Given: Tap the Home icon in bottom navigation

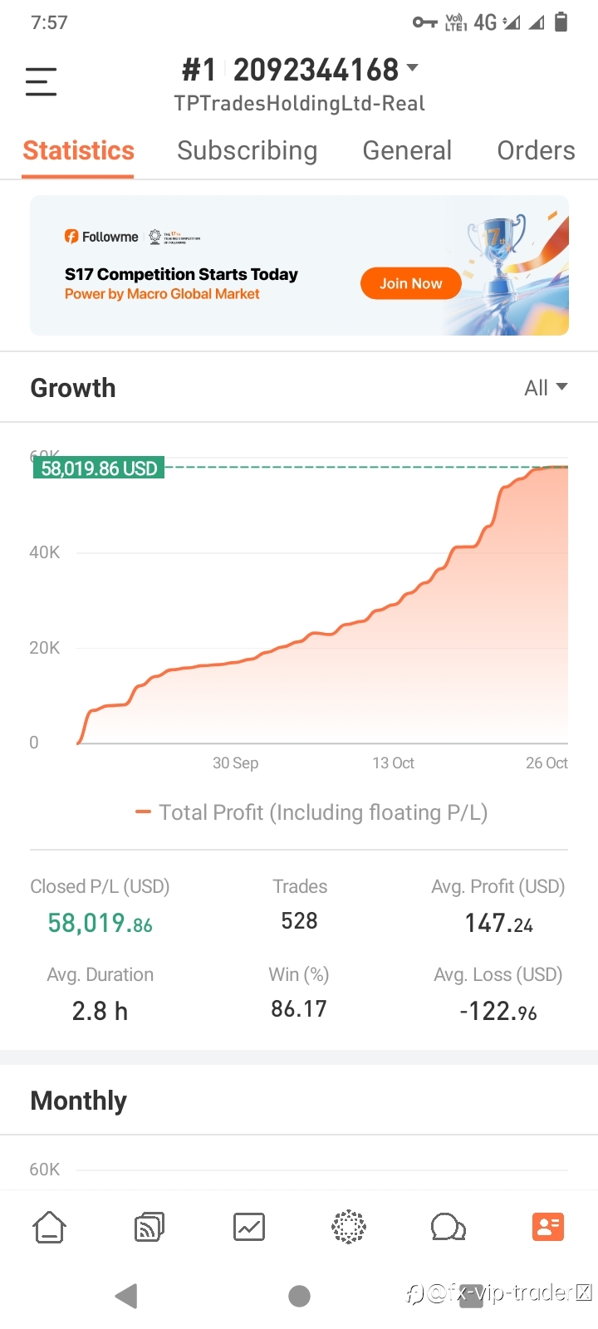Looking at the screenshot, I should coord(49,1227).
